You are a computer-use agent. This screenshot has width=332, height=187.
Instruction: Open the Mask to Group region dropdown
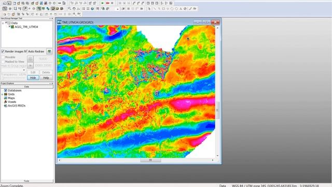click(24, 70)
